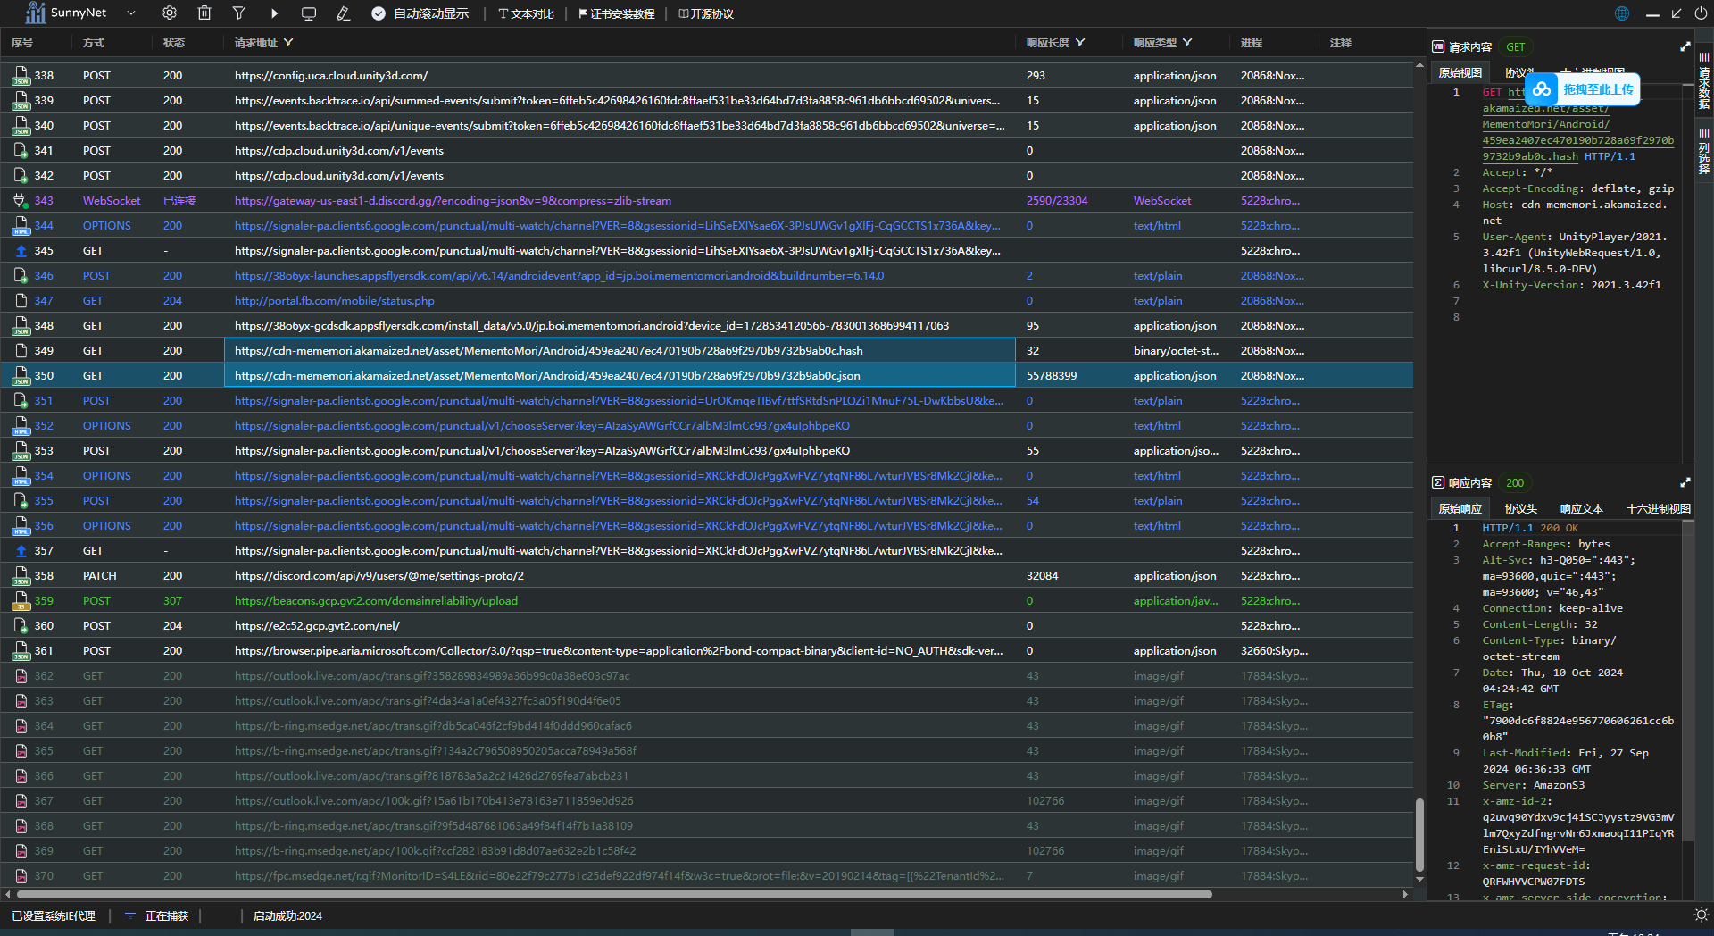Screen dimensions: 1714x936
Task: Click the play start-capture icon
Action: (274, 13)
